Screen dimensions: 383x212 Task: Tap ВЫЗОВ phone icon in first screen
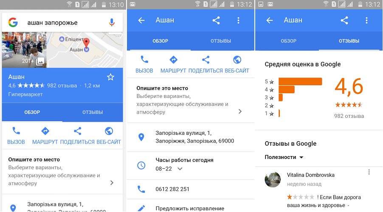click(x=16, y=131)
